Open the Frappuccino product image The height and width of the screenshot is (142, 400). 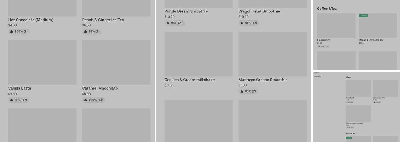click(336, 26)
